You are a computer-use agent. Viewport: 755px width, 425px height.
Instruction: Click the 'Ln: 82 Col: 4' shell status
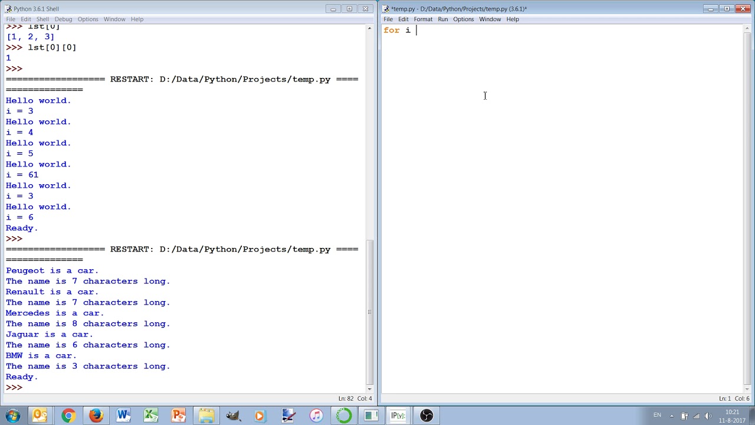pos(355,398)
